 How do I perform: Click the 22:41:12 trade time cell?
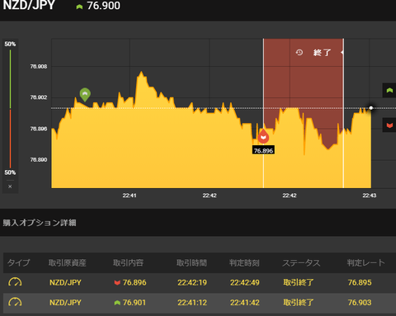(192, 303)
